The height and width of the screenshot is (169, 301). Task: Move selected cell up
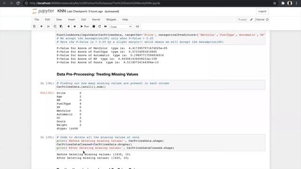click(x=69, y=27)
